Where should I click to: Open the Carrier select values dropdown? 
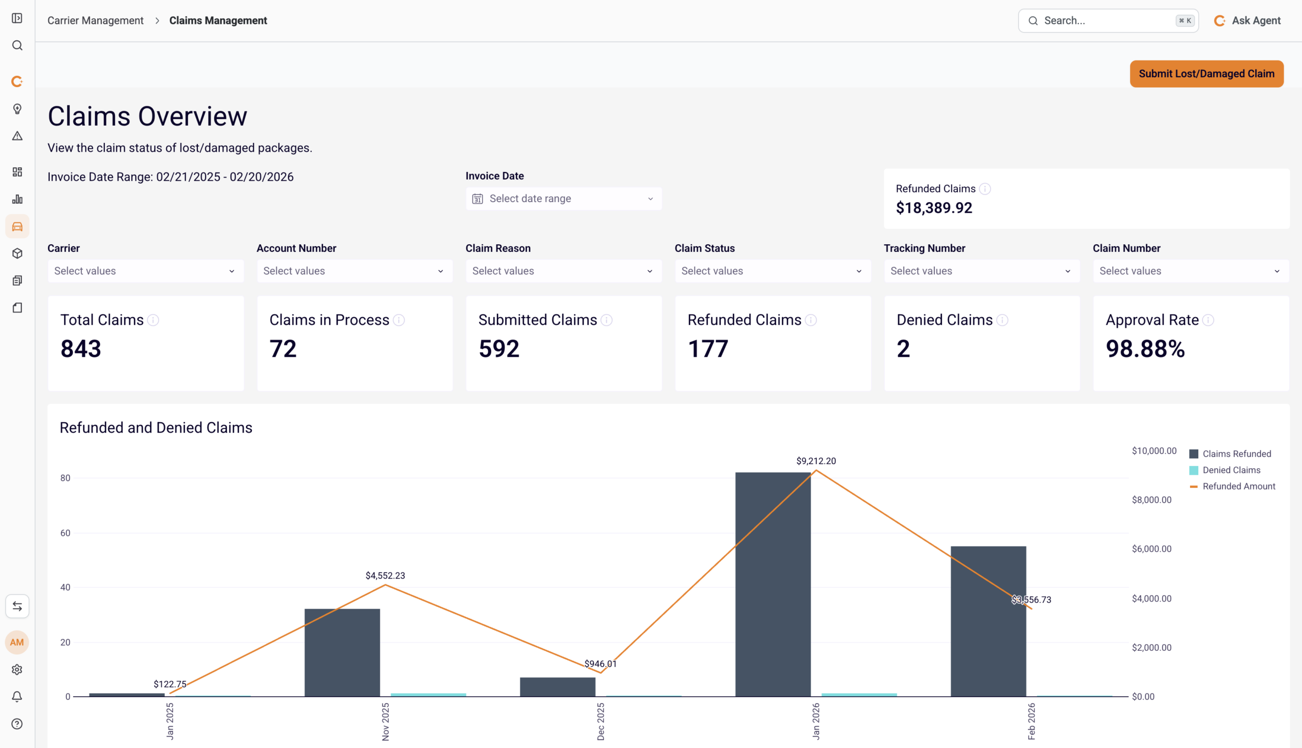[145, 271]
